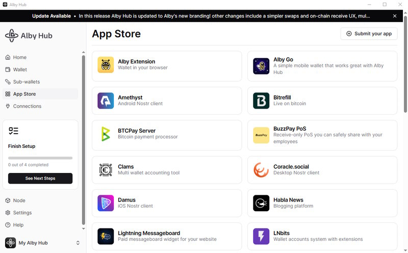This screenshot has height=253, width=408.
Task: Click the Finish Setup progress bar
Action: [x=40, y=158]
